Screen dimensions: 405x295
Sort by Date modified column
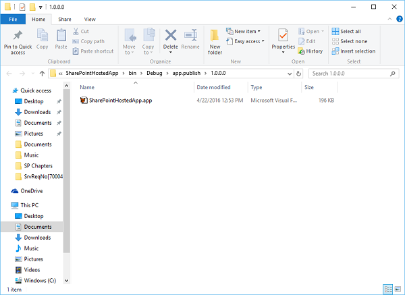(213, 87)
